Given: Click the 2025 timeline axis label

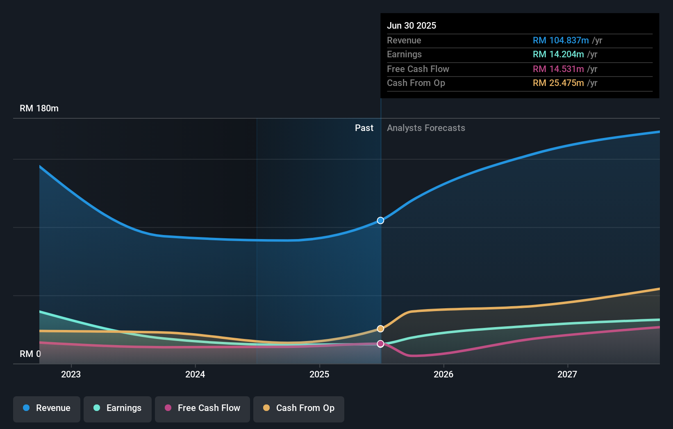Looking at the screenshot, I should [x=319, y=374].
